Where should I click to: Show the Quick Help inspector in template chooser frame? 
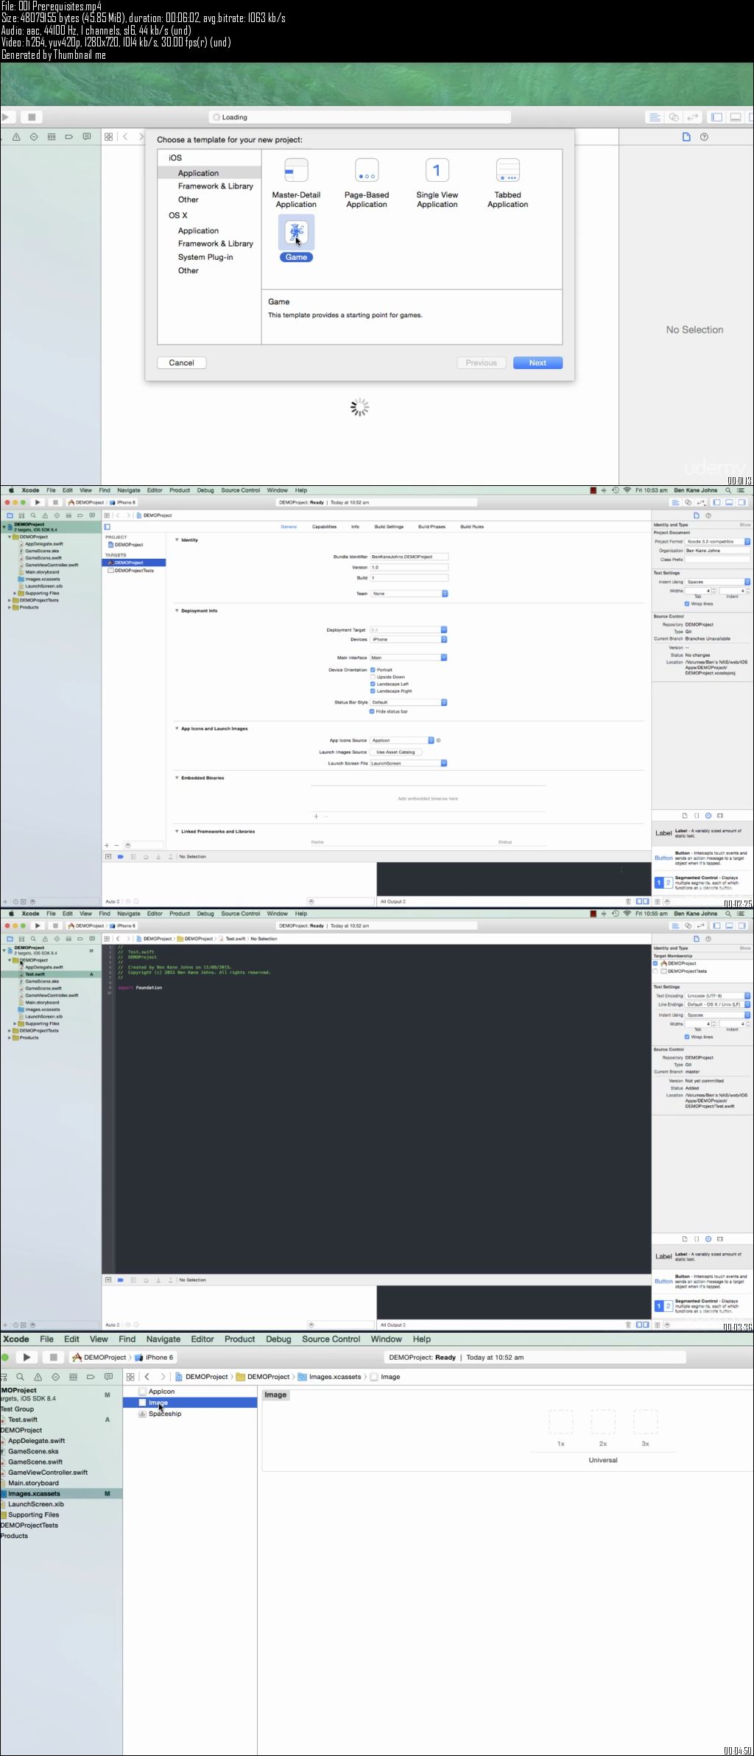(x=704, y=137)
